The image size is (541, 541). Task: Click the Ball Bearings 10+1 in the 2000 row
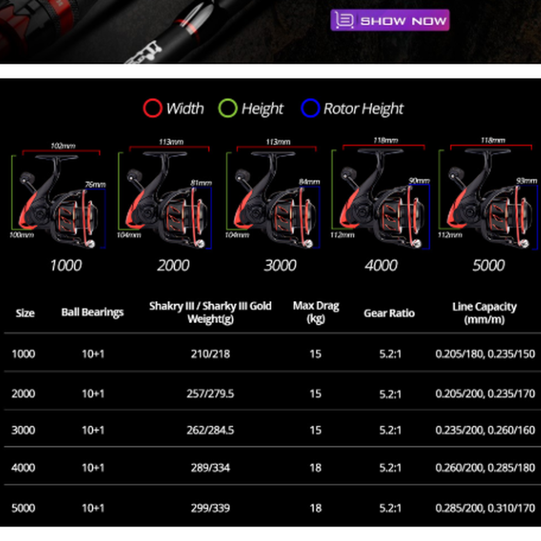pos(93,393)
